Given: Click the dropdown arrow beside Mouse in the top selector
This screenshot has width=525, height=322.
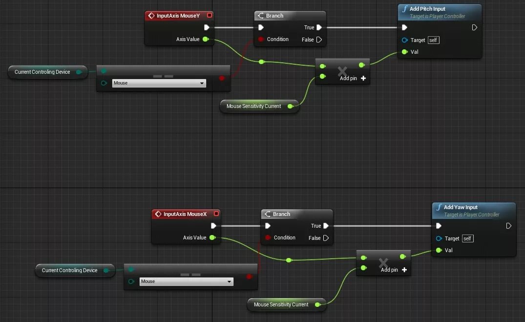Looking at the screenshot, I should click(202, 83).
